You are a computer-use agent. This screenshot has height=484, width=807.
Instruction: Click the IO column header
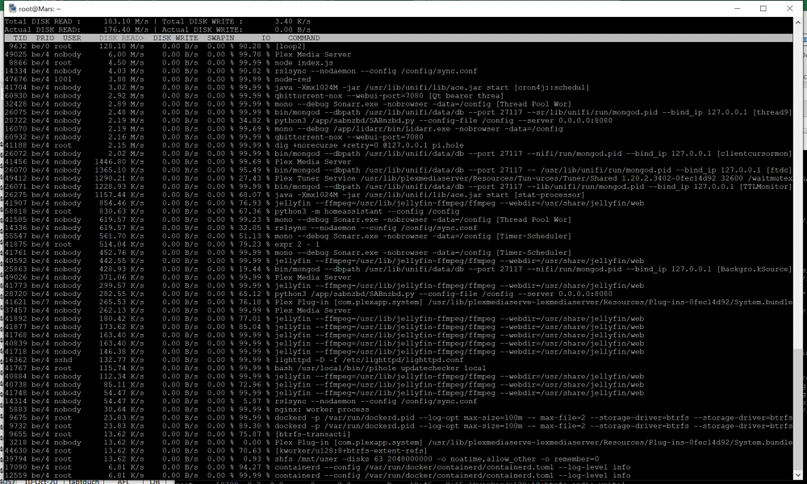(x=266, y=38)
